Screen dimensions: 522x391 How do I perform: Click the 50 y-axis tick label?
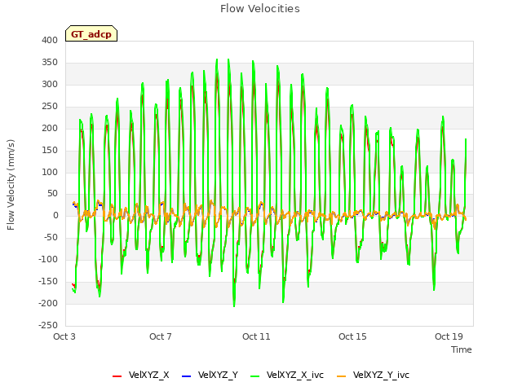52,194
